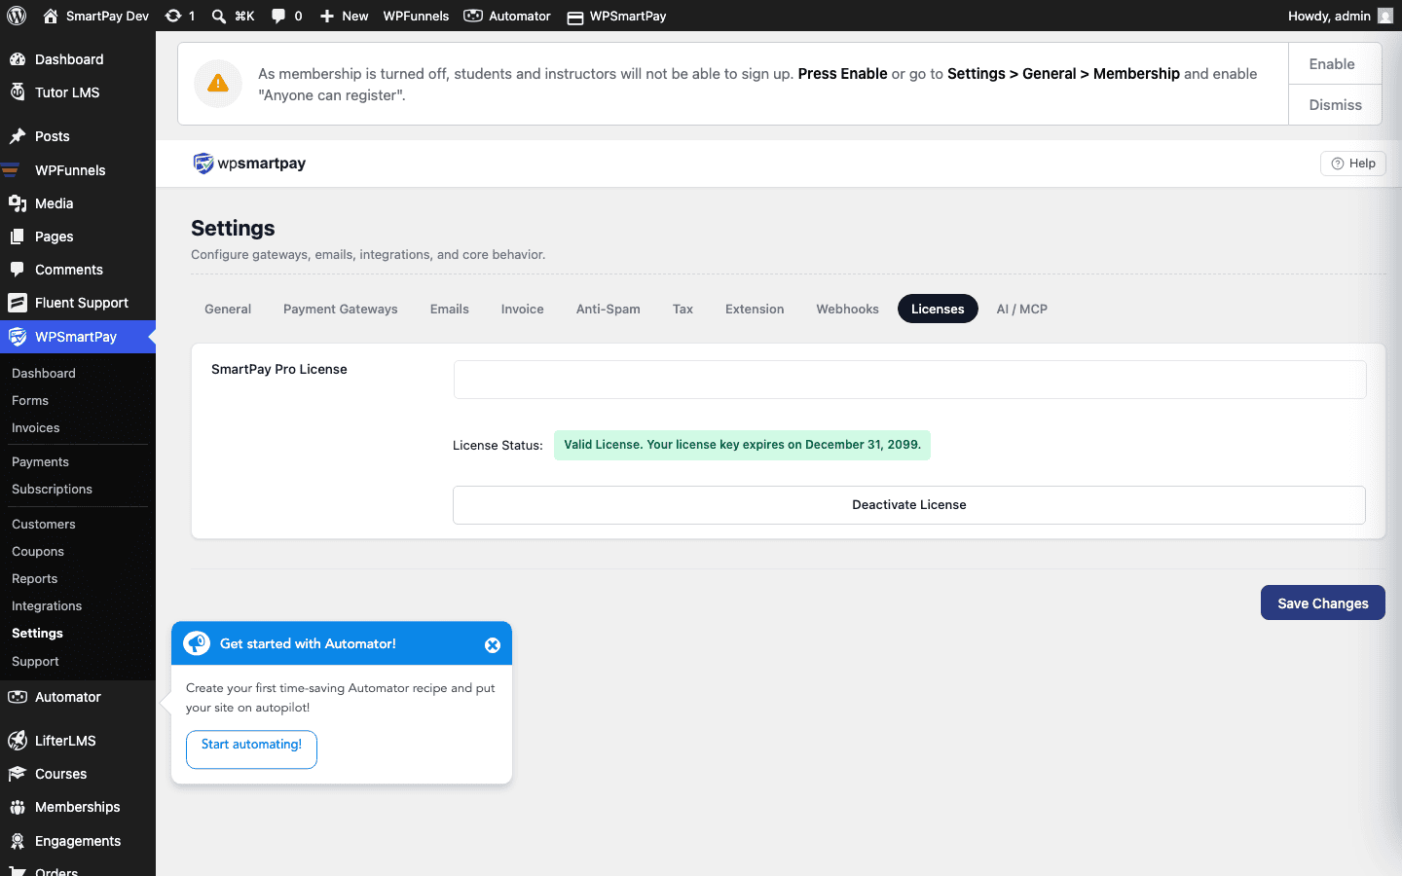This screenshot has width=1402, height=876.
Task: Open SmartPay Dev site home icon
Action: (x=51, y=16)
